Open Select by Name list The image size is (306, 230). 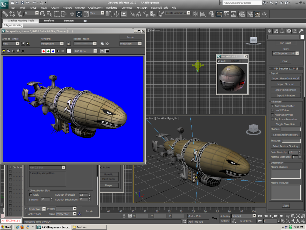pos(50,14)
